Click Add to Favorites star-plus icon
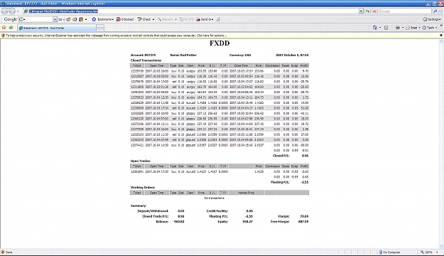This screenshot has height=256, width=444. coord(11,28)
